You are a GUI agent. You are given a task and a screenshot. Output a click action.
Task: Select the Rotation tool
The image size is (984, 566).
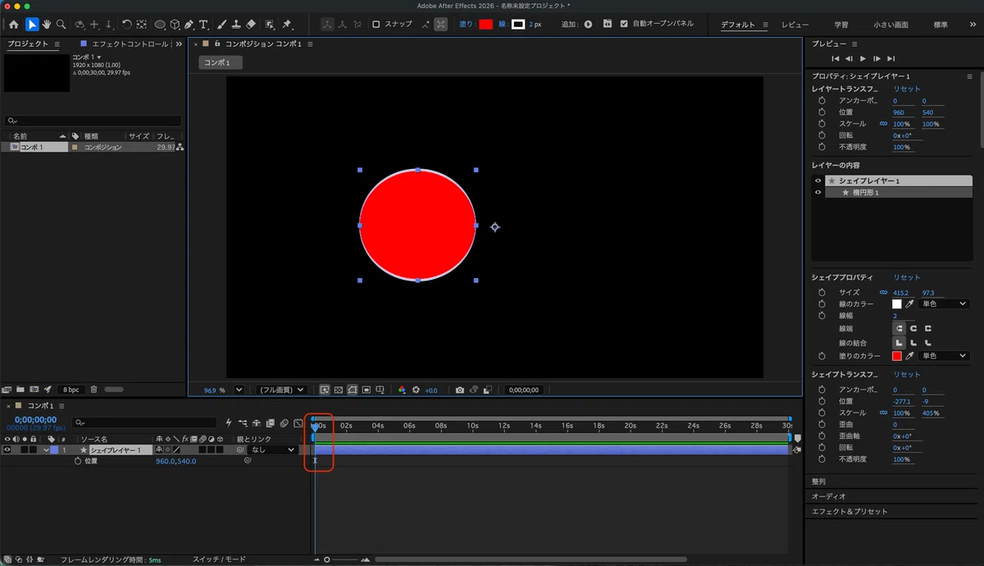tap(126, 25)
